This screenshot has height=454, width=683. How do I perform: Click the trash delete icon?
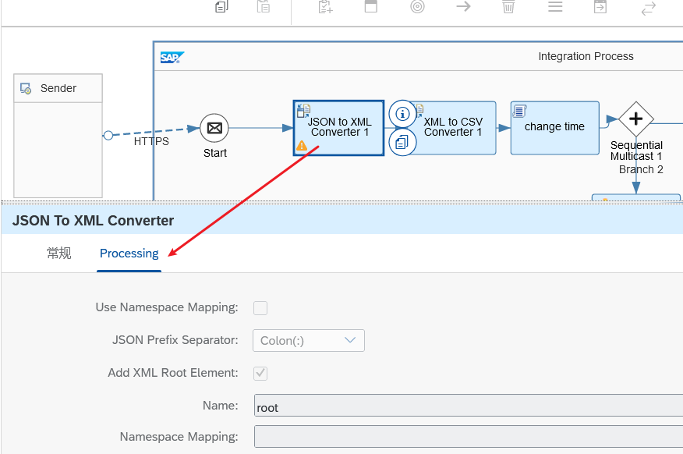tap(508, 7)
